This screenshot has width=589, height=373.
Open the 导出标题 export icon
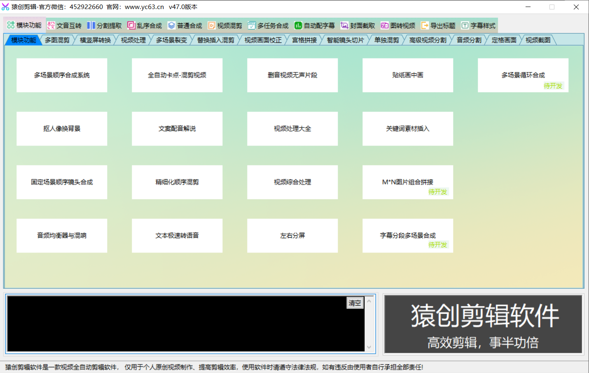pos(425,25)
